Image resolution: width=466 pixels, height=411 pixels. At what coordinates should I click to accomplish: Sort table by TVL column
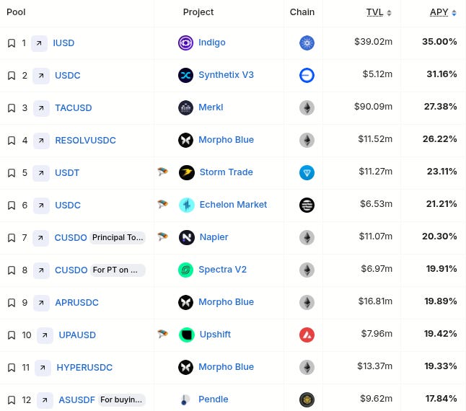point(379,12)
